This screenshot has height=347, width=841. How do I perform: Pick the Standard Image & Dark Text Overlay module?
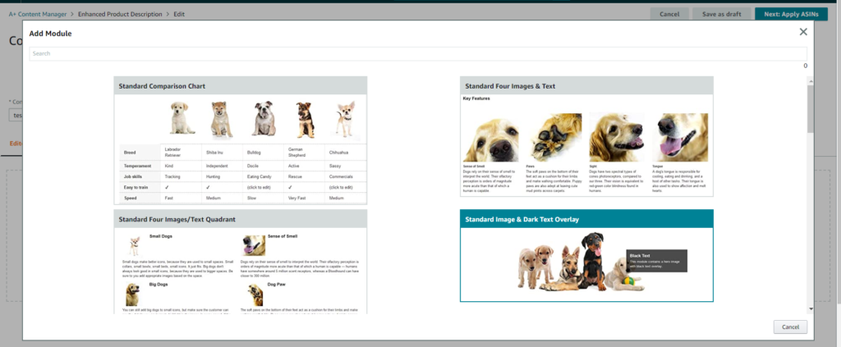(x=586, y=255)
